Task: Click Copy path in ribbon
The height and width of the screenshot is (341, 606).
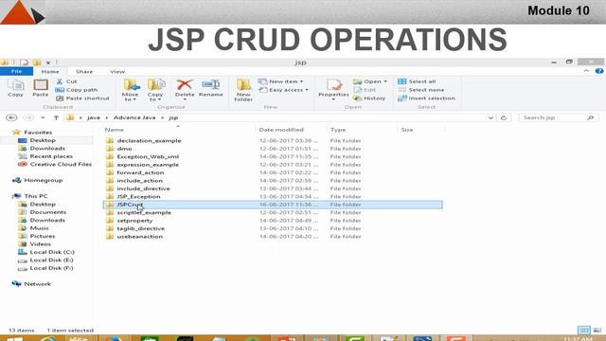Action: [x=77, y=90]
